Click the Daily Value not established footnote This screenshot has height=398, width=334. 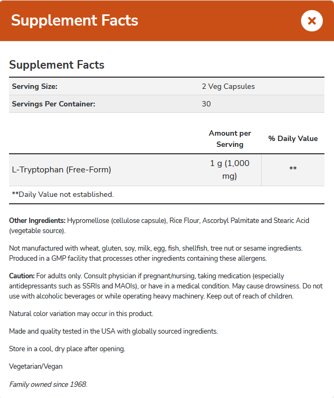pyautogui.click(x=63, y=194)
